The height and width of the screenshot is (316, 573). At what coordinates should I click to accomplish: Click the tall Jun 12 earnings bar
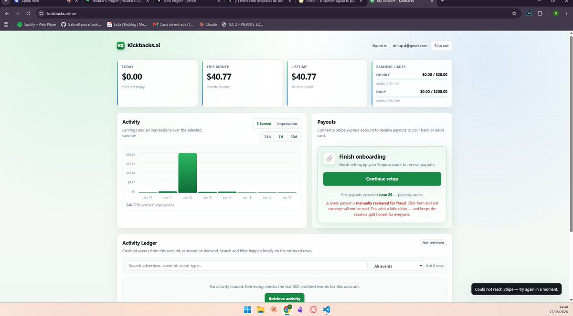[x=187, y=173]
